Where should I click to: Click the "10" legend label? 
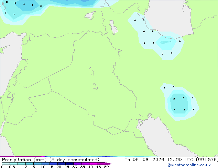coord(43,167)
